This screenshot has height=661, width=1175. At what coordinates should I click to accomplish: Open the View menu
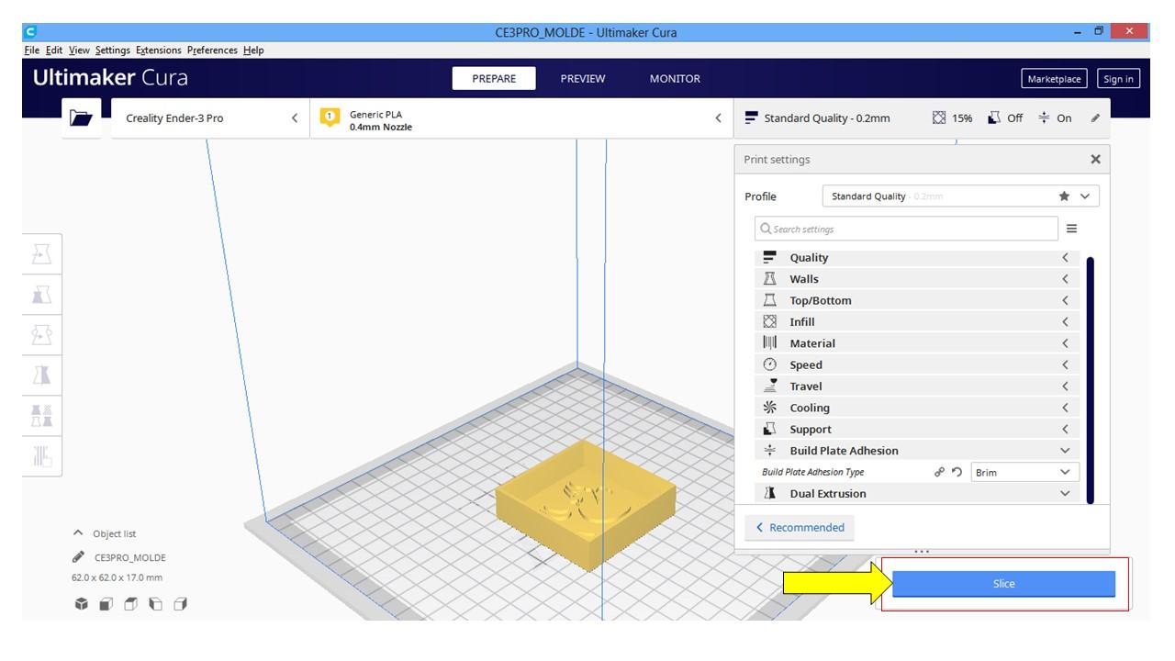(80, 50)
